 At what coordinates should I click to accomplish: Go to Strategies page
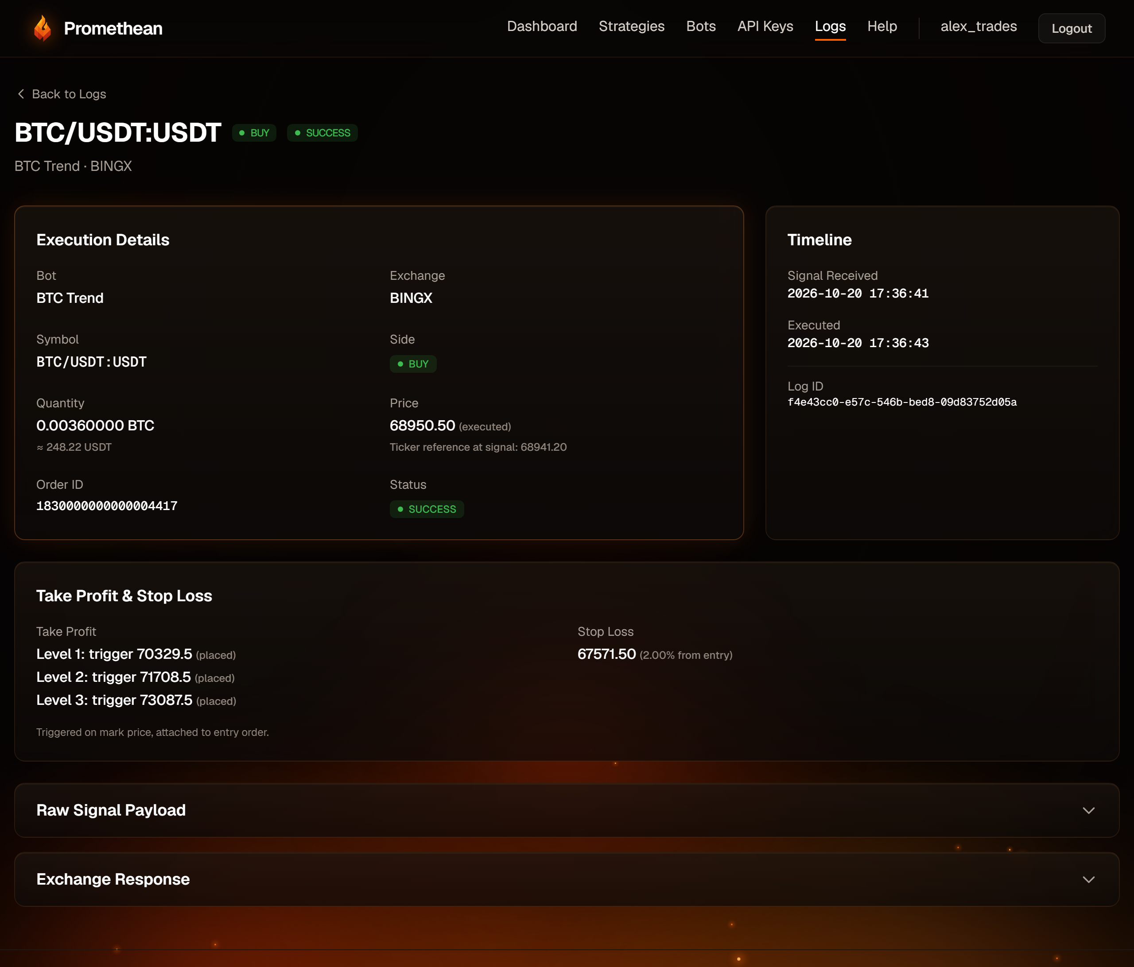coord(632,26)
